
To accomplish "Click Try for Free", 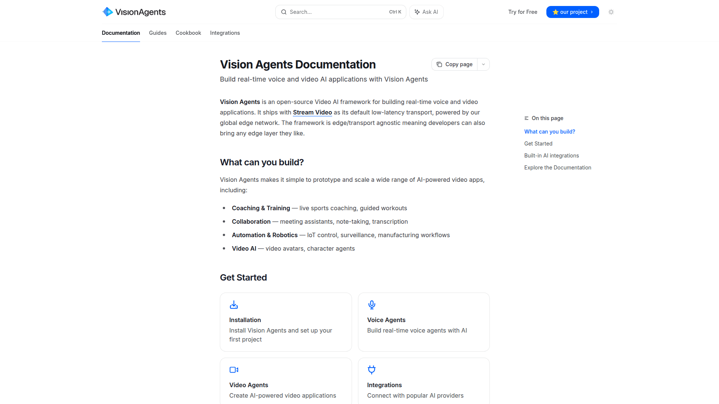I will coord(522,12).
